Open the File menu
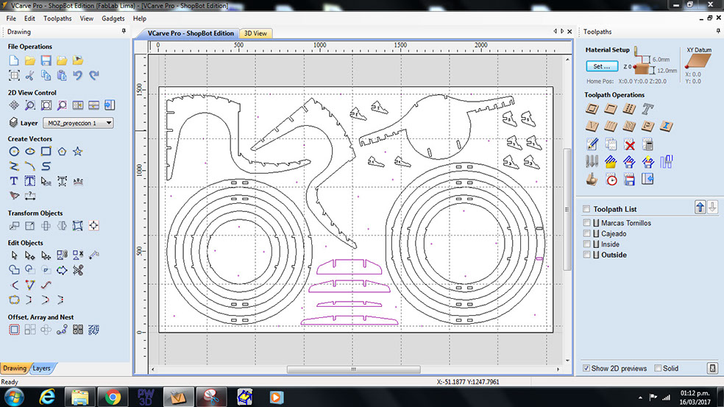The height and width of the screenshot is (407, 724). tap(11, 18)
